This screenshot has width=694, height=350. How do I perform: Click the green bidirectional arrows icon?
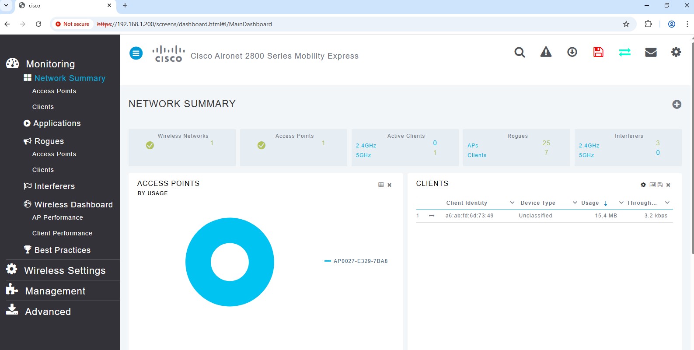(624, 52)
